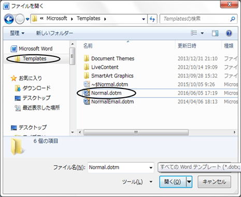This screenshot has width=241, height=197.
Task: Open the 開く button dropdown arrow
Action: point(189,181)
